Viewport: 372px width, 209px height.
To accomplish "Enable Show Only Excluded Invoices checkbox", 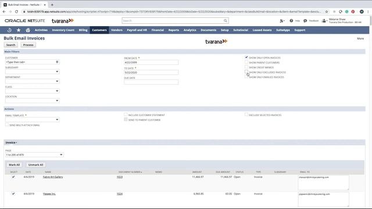I will 246,72.
